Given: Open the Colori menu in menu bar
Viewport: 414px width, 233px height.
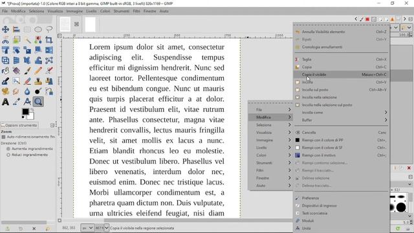Looking at the screenshot, I should (105, 11).
